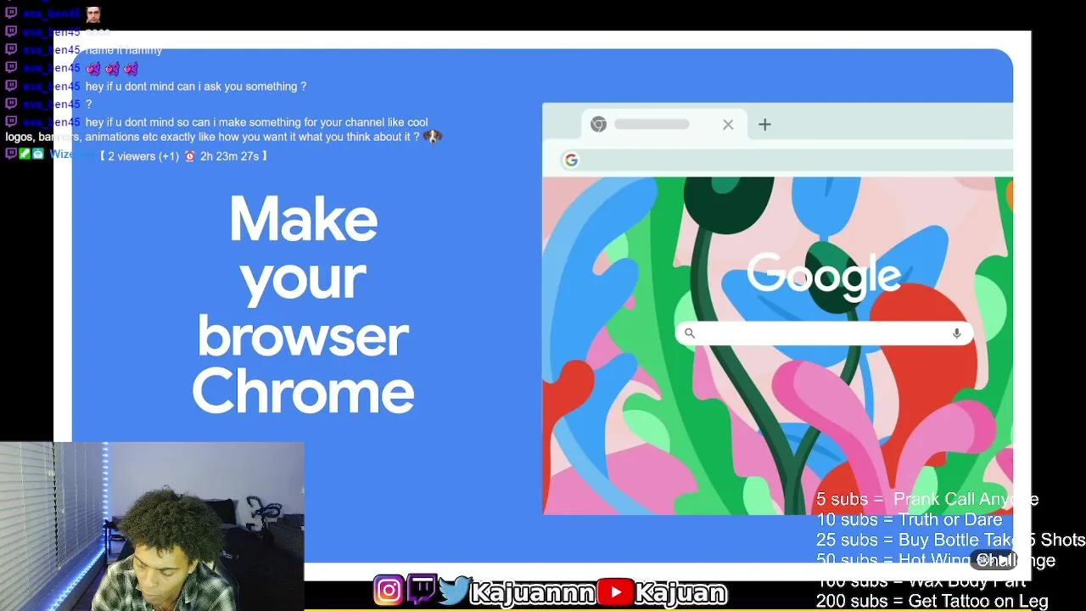
Task: Click the 'Kajuannn' handle text
Action: pos(533,591)
